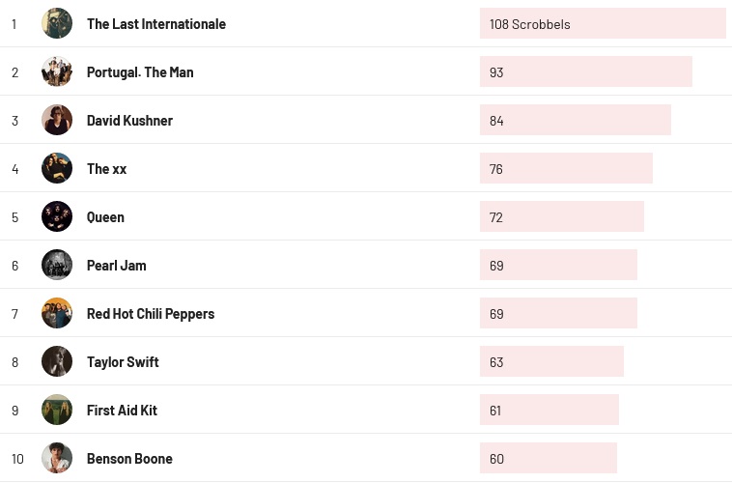Go to First Aid Kit page
Screen dimensions: 732x483
coord(122,411)
